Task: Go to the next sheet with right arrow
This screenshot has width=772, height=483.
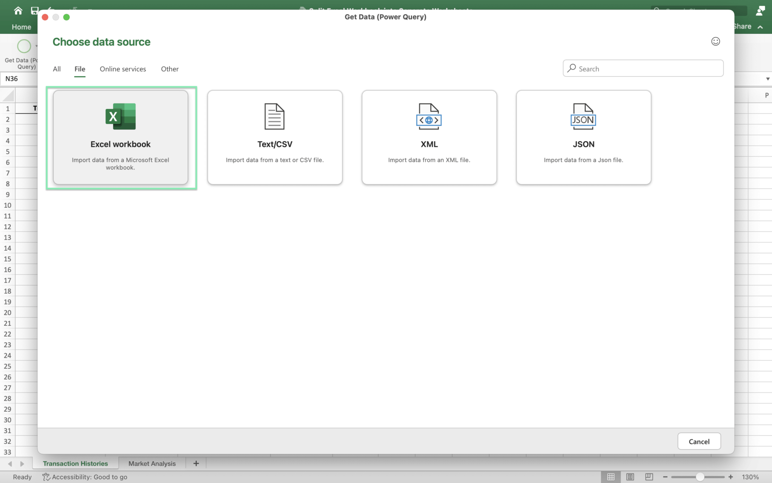Action: (22, 464)
